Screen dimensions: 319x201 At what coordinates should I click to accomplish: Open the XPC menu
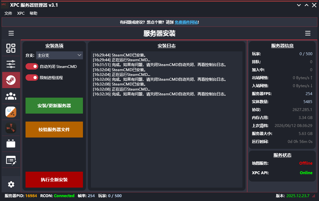click(21, 13)
